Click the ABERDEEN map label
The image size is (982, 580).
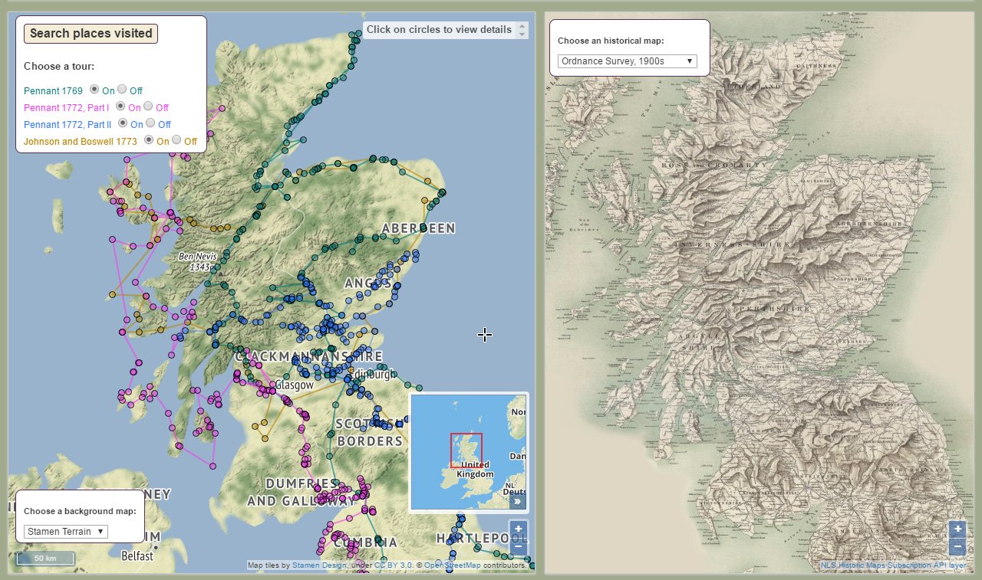[x=419, y=228]
